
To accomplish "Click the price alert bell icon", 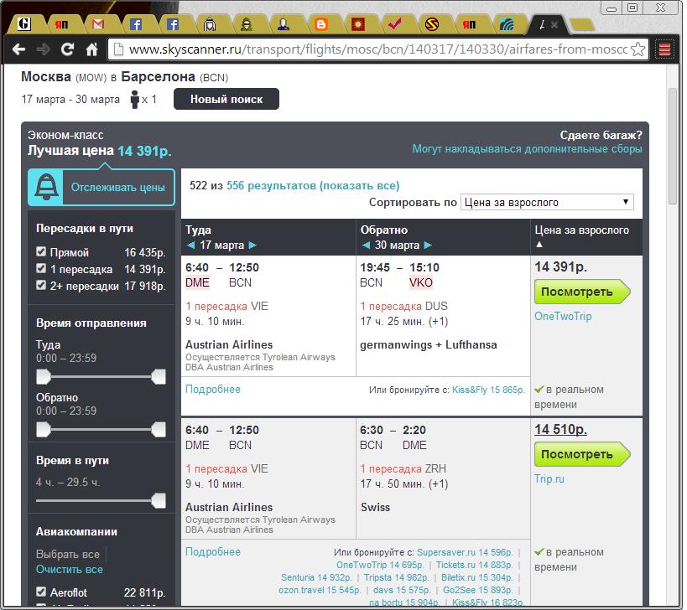I will click(x=46, y=188).
